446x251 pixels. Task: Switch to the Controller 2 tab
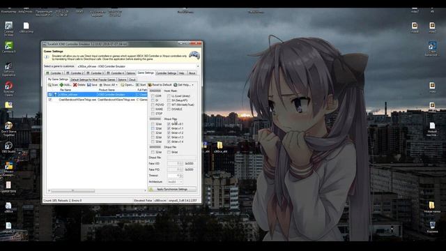(x=75, y=73)
